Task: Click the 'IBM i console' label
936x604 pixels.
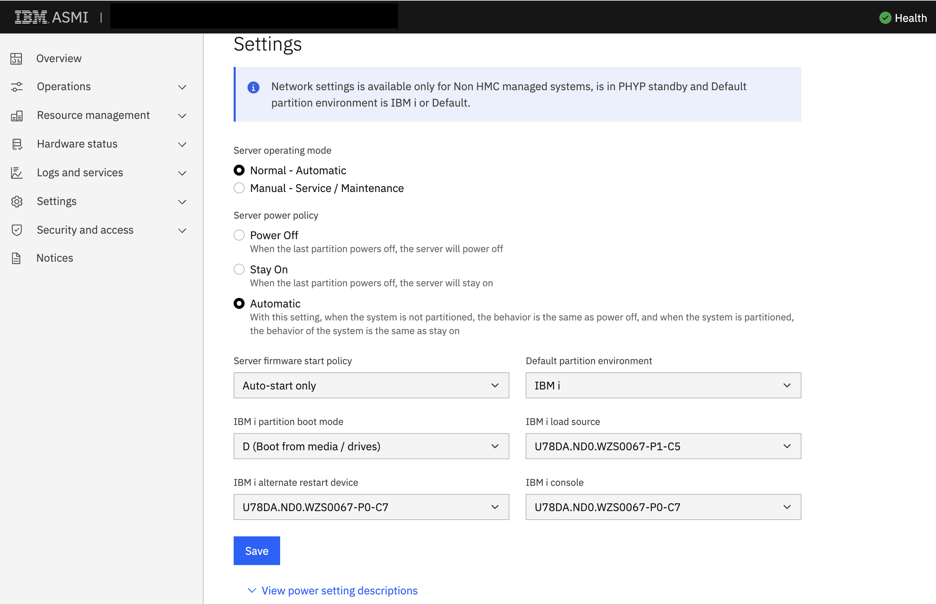Action: coord(555,482)
